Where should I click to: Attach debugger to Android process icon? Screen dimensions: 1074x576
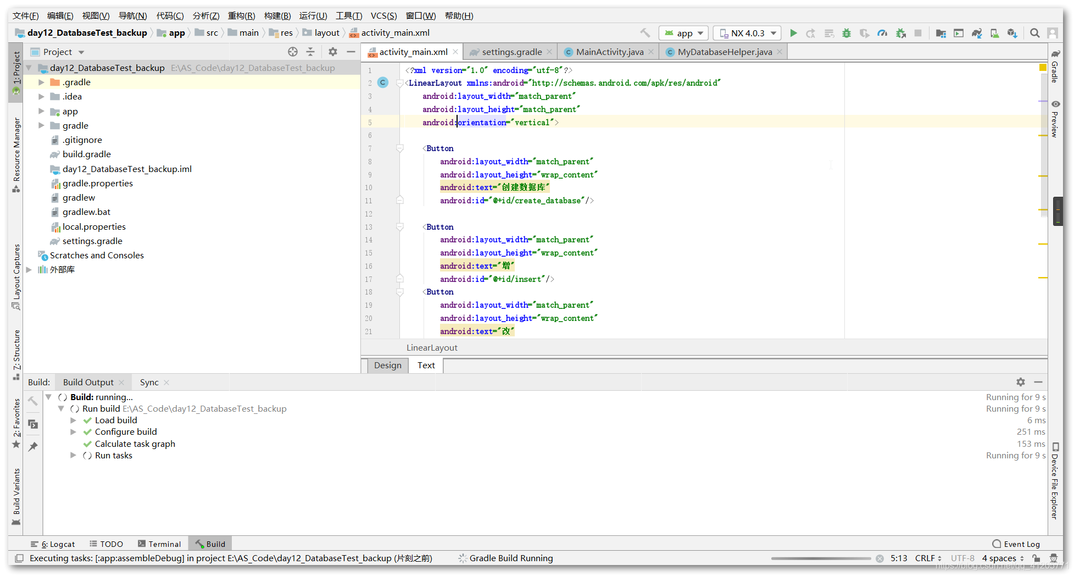901,33
